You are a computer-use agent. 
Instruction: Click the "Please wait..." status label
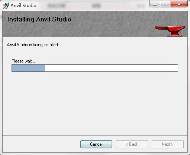point(23,61)
